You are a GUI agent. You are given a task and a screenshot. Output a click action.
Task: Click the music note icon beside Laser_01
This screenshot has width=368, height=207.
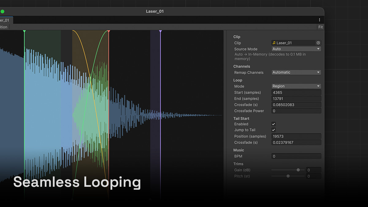pos(274,43)
